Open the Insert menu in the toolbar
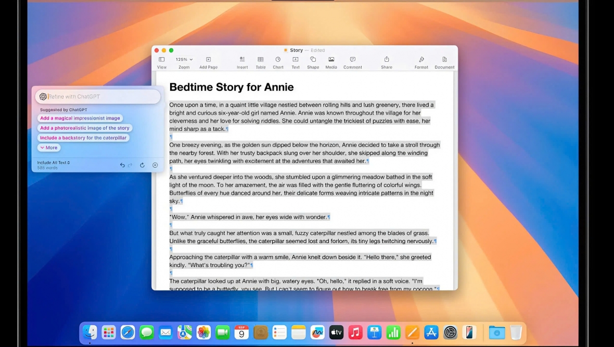 coord(242,59)
